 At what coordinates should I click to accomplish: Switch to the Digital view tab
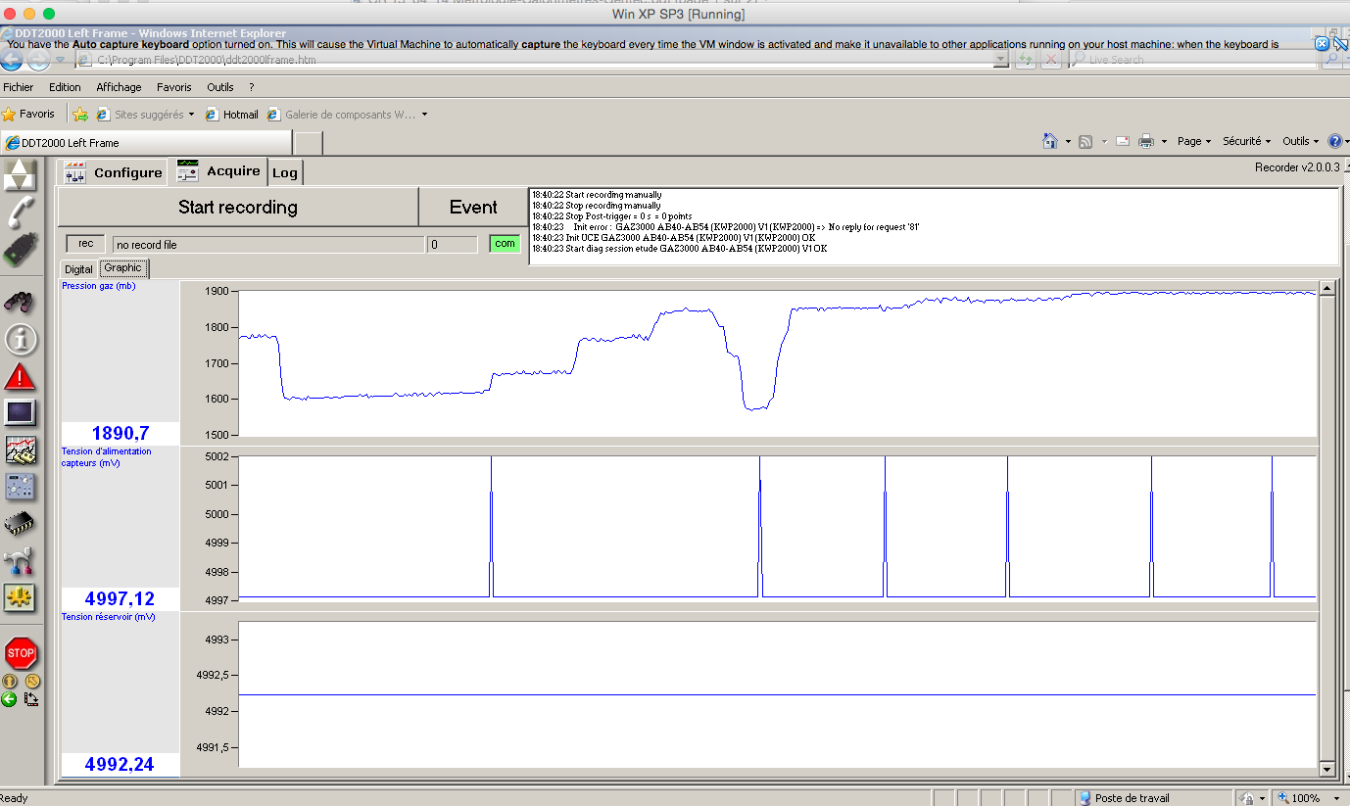[78, 269]
